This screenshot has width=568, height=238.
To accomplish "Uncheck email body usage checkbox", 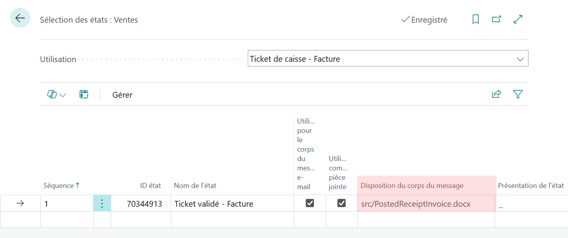I will 310,203.
